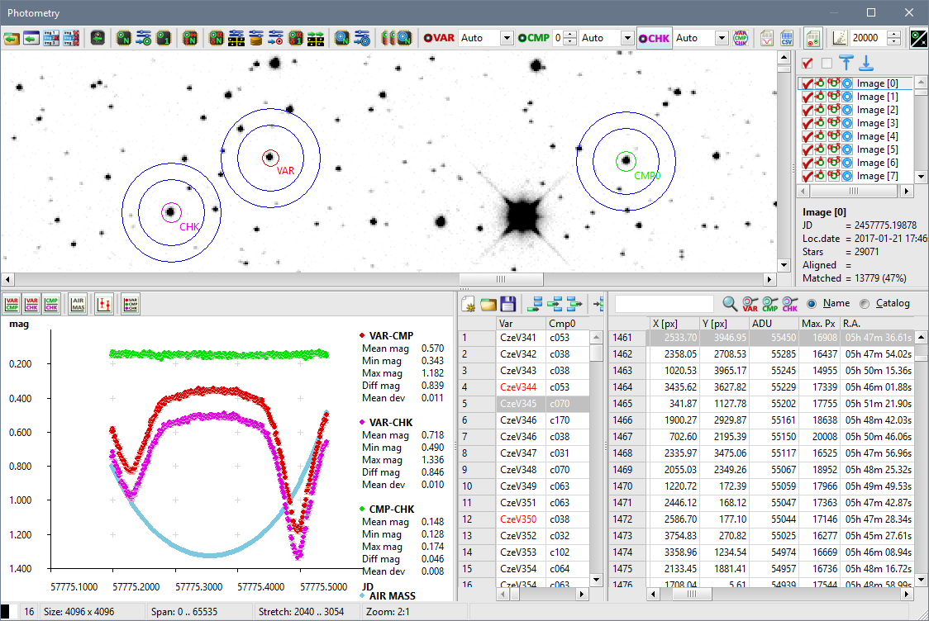
Task: Show the AIR MASS plot
Action: tap(78, 304)
